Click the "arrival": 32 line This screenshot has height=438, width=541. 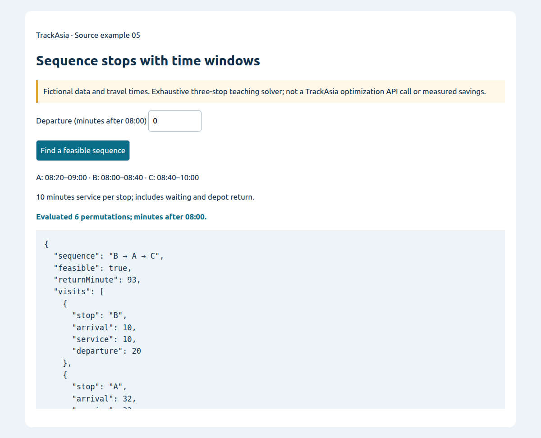(x=104, y=399)
